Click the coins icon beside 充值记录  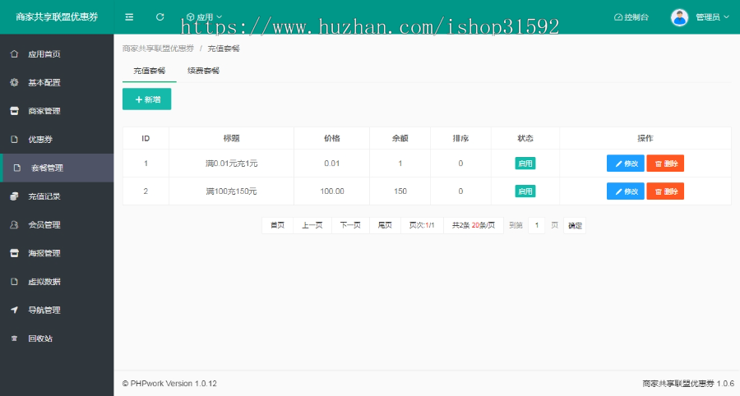coord(14,196)
